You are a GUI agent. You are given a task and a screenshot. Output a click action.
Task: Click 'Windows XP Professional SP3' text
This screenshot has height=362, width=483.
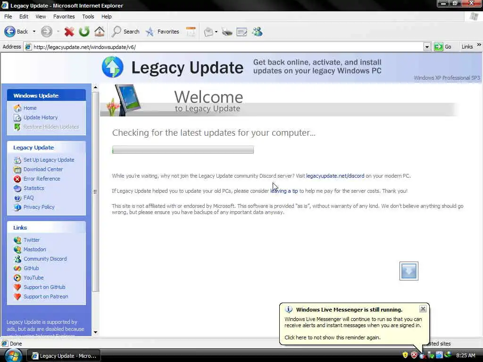[x=447, y=78]
